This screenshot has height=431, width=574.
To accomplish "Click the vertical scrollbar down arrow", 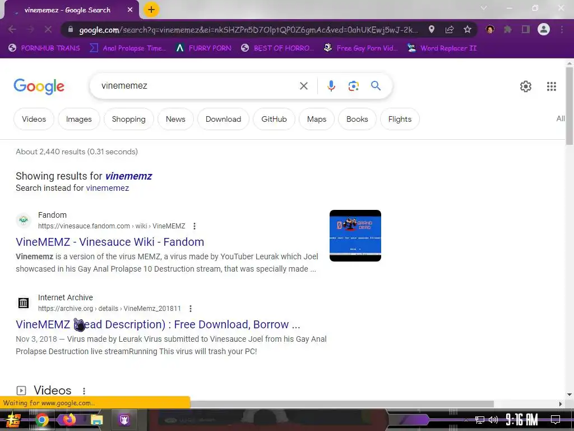I will [x=570, y=395].
